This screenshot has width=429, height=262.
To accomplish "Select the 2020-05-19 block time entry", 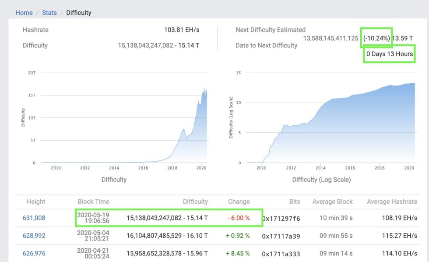I will [x=93, y=217].
